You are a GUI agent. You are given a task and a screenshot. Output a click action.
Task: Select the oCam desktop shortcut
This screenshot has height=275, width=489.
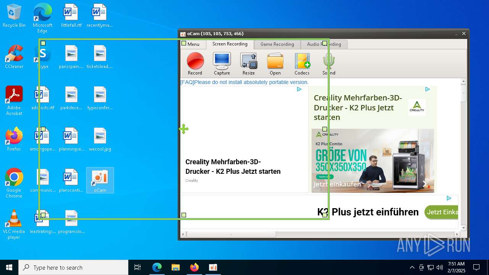pyautogui.click(x=100, y=180)
